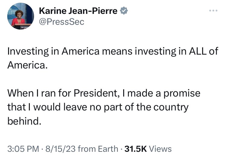
Task: Click 'America.' on the second text line
Action: click(x=27, y=65)
